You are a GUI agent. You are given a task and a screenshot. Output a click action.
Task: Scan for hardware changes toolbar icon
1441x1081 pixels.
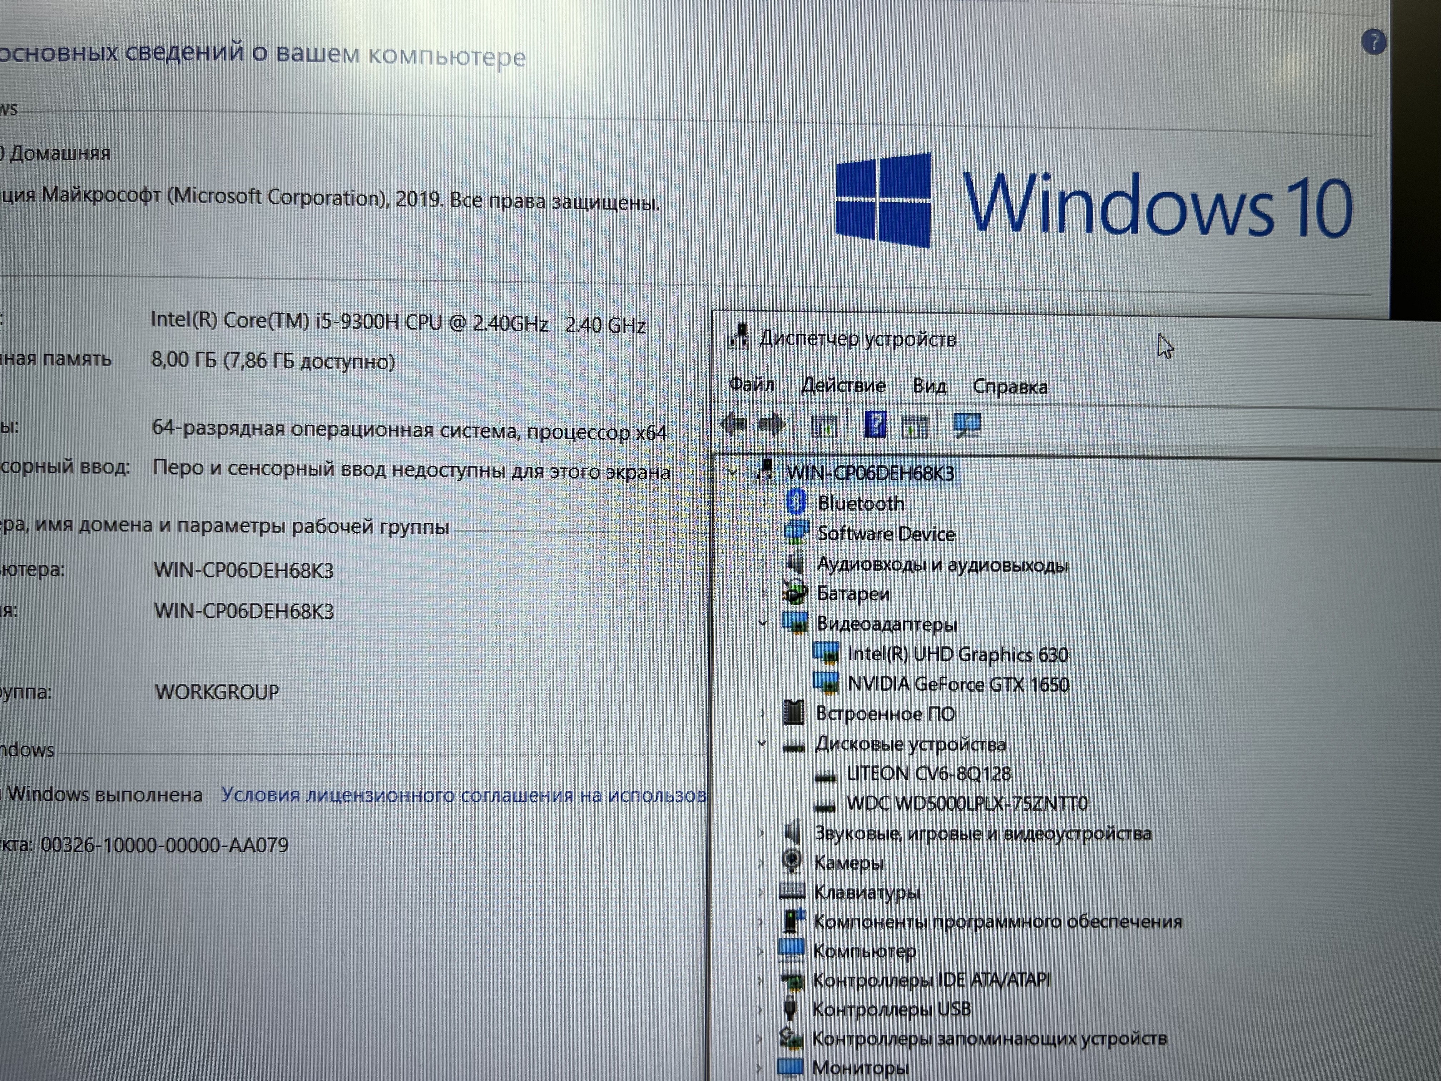(x=967, y=426)
